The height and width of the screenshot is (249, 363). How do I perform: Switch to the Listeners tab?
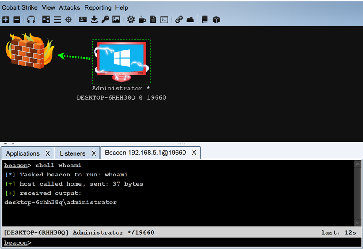click(x=72, y=153)
